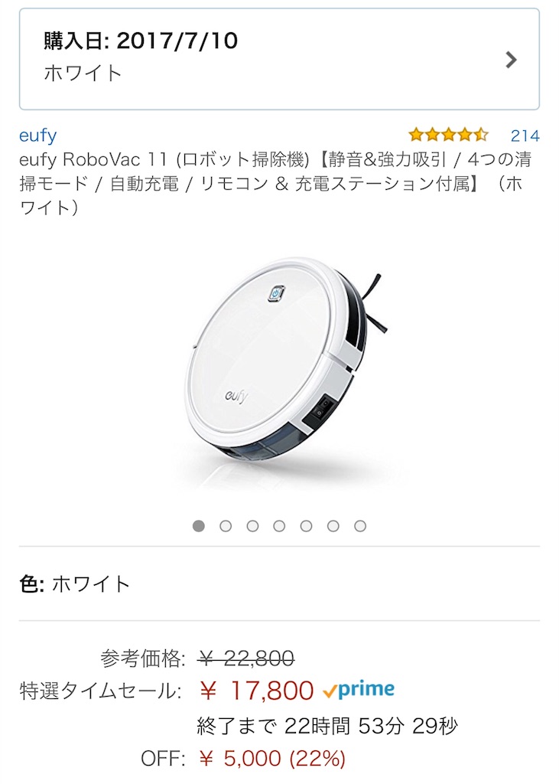Tap the struck-through ¥22,800 reference price
Viewport: 559px width, 784px height.
pos(245,658)
